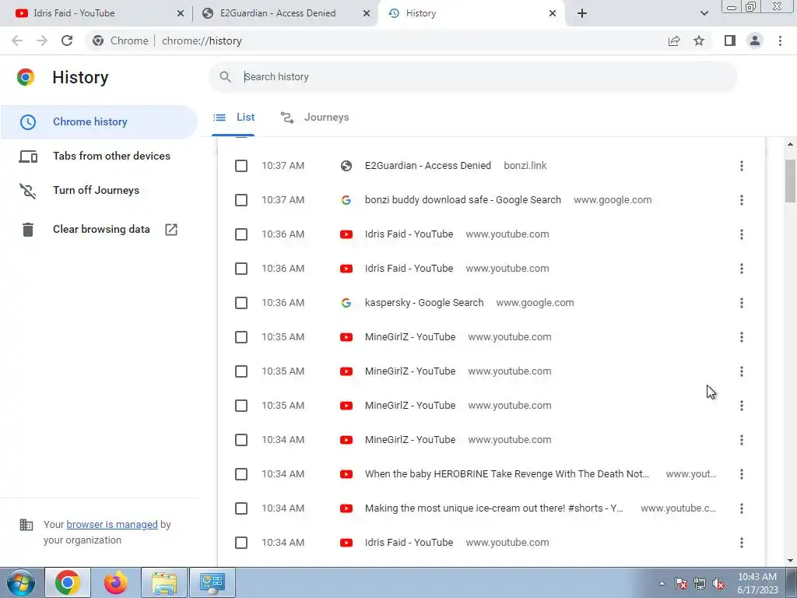Select Chrome history in the sidebar
The image size is (797, 598).
coord(99,122)
